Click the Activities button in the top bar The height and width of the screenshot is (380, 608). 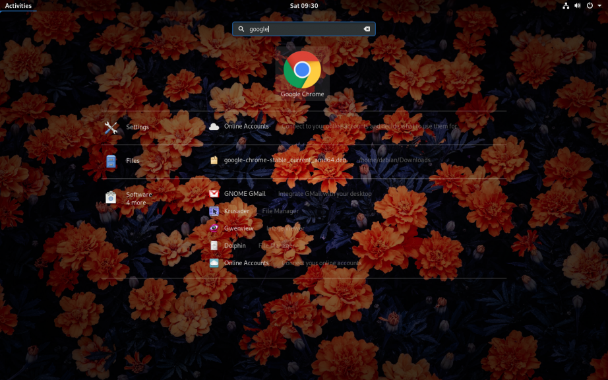(18, 5)
